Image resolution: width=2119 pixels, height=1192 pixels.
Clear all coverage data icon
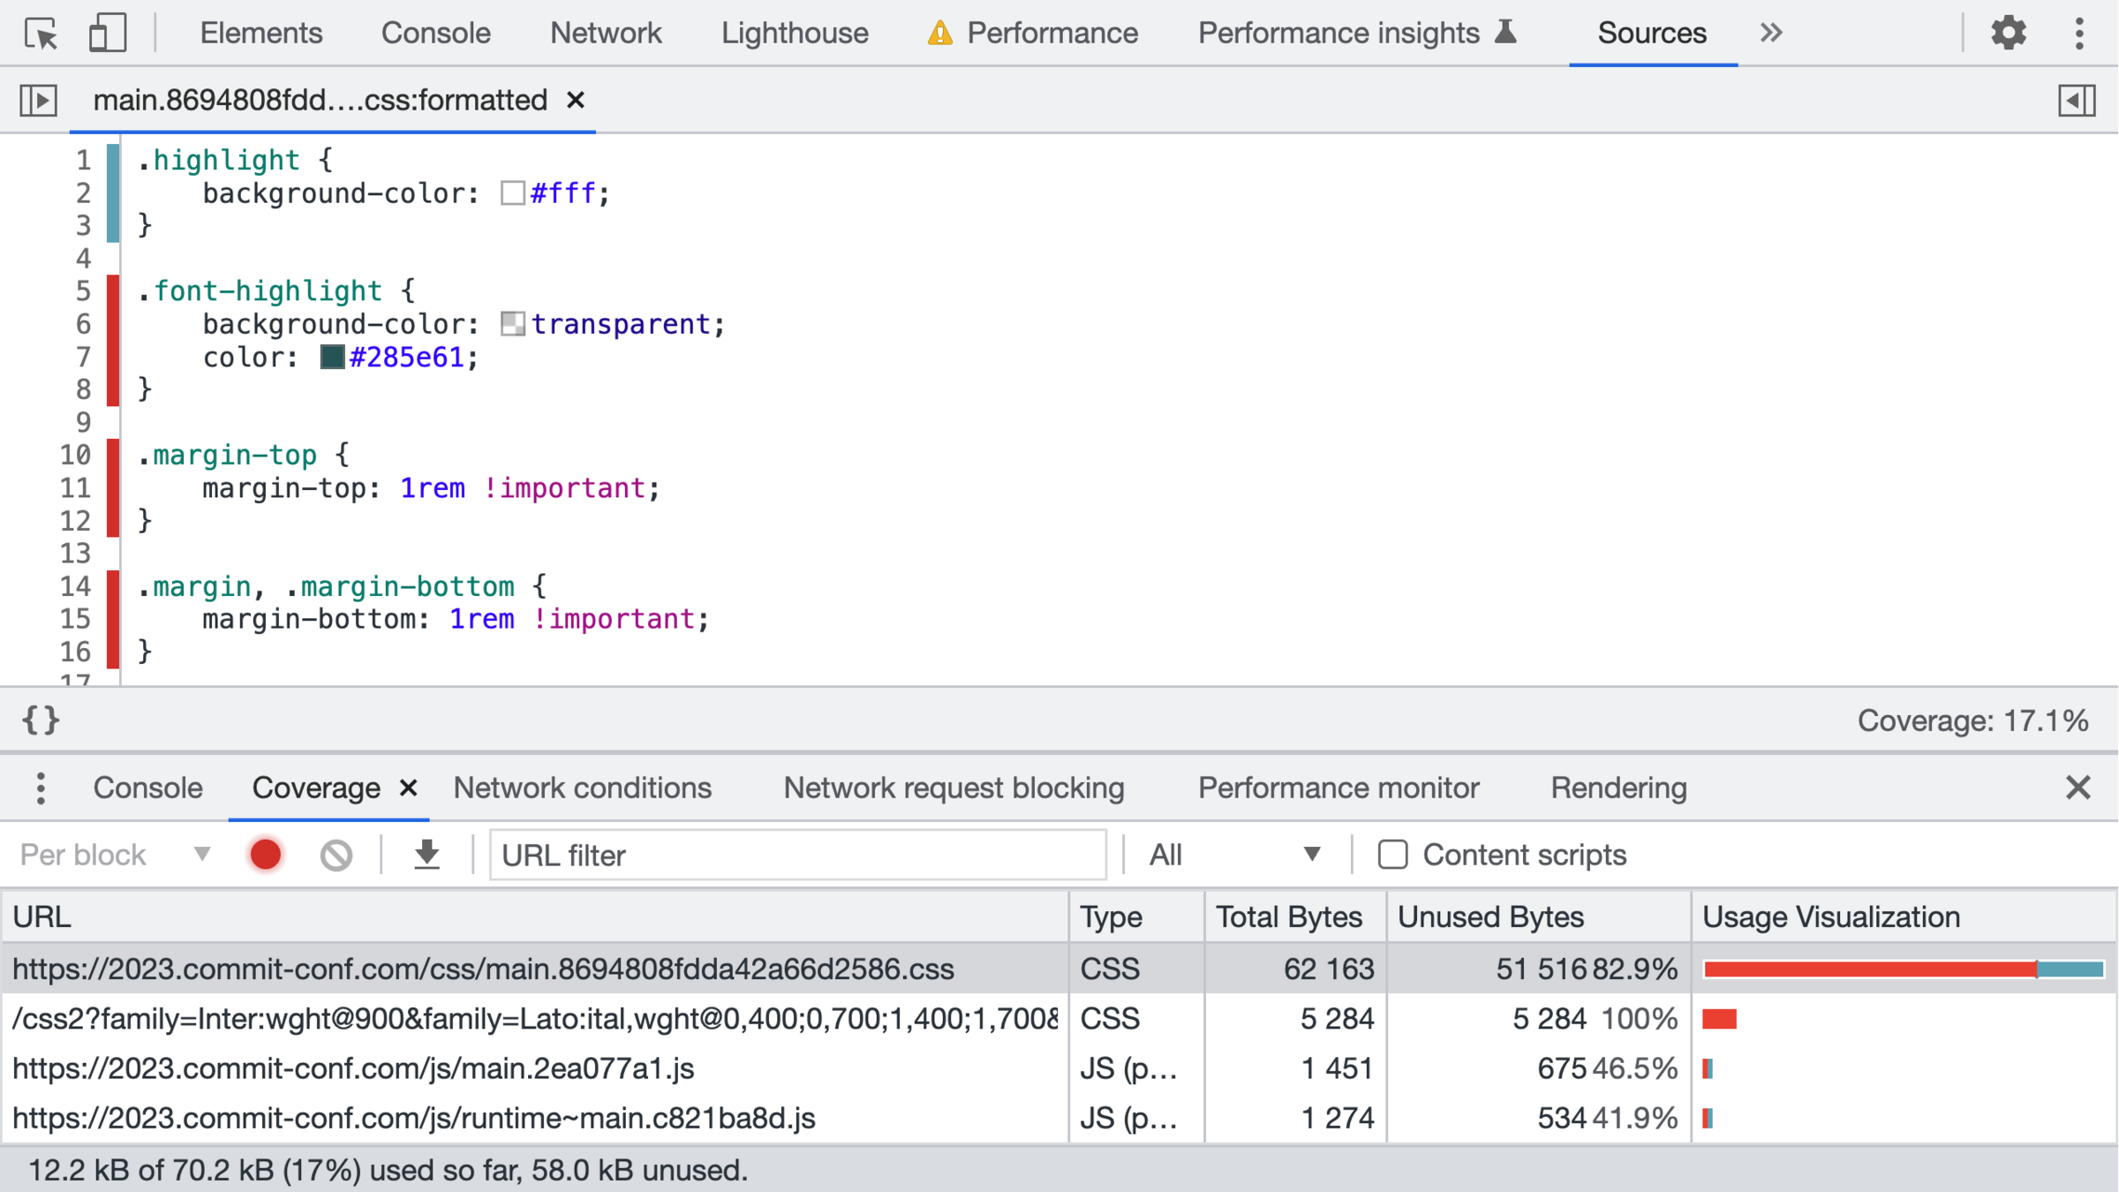coord(336,855)
